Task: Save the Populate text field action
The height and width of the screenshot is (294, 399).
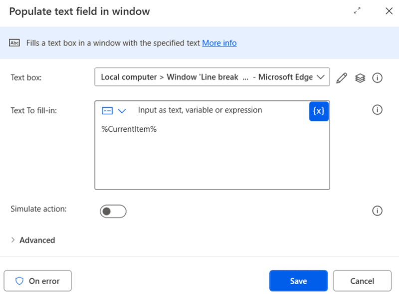Action: click(x=298, y=281)
